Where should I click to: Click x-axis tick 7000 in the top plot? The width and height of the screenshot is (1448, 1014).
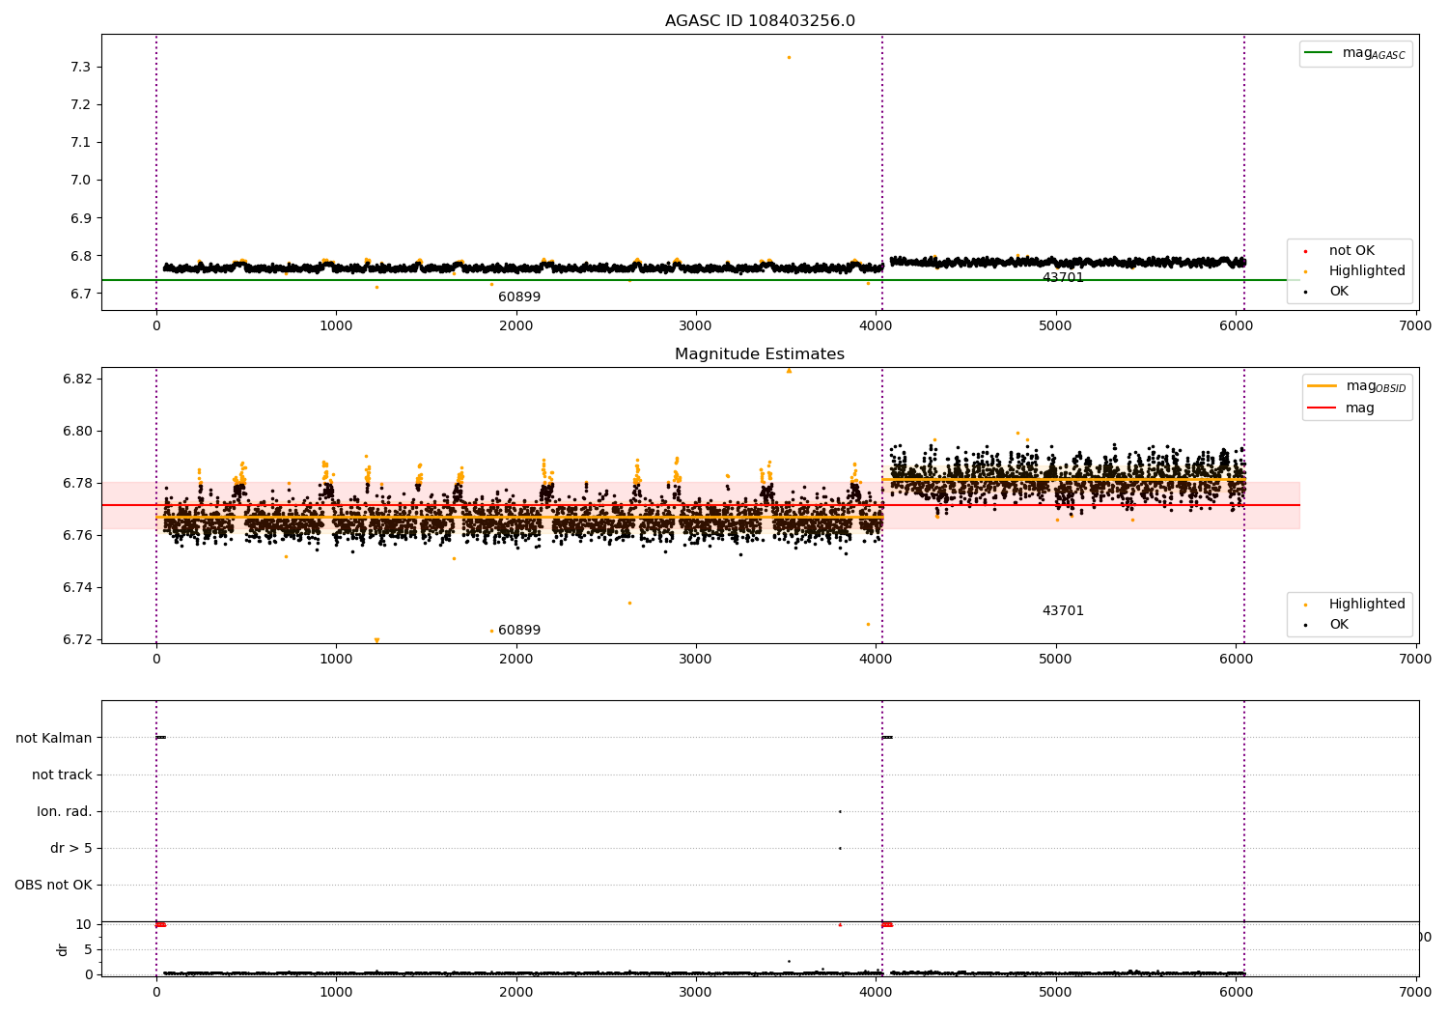point(1416,326)
